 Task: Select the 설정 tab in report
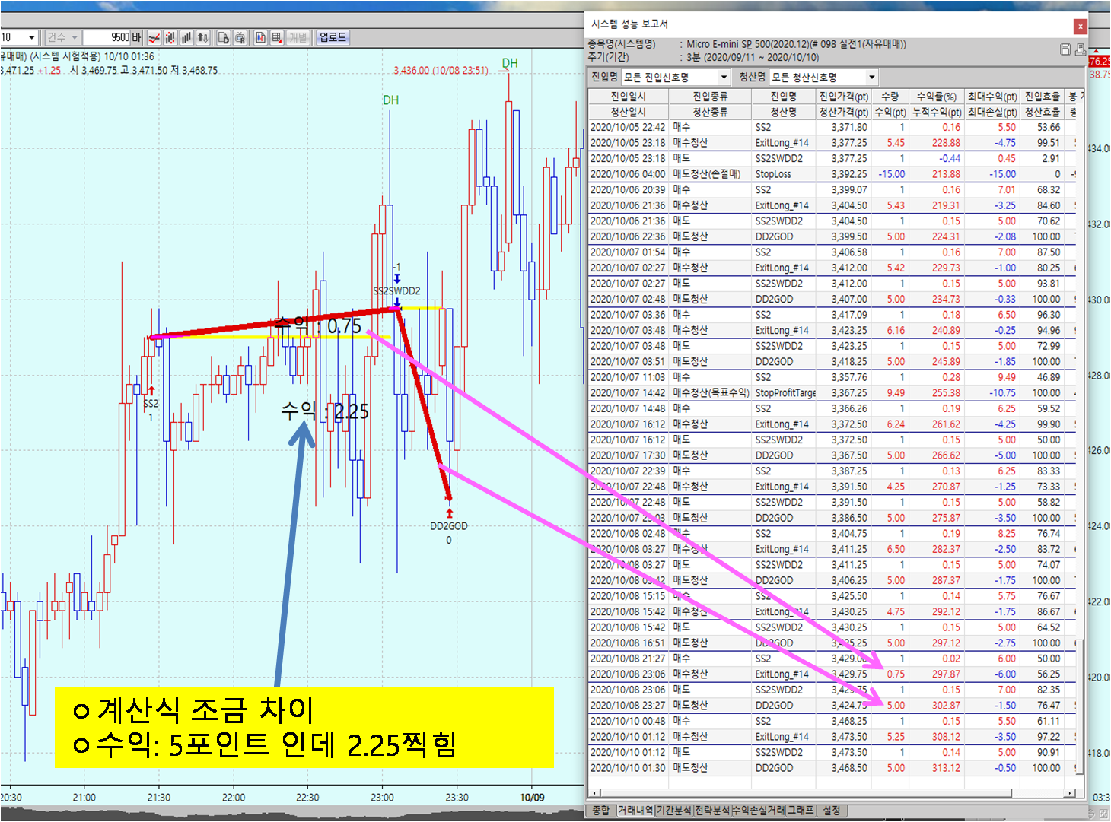(832, 811)
